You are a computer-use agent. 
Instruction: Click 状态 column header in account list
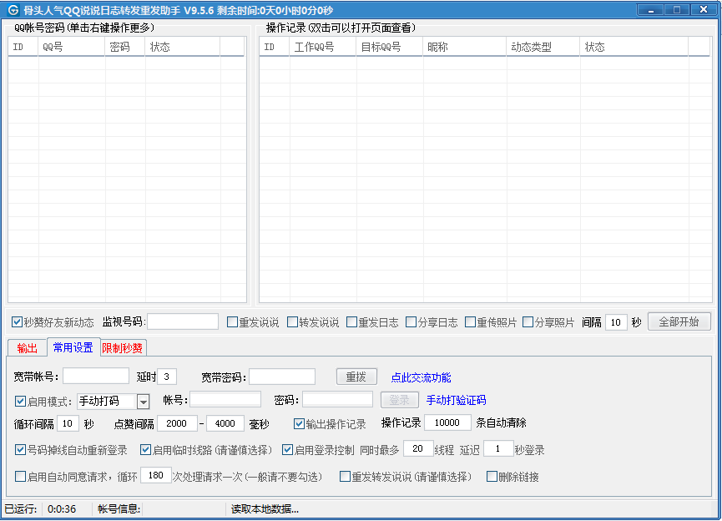pyautogui.click(x=183, y=47)
